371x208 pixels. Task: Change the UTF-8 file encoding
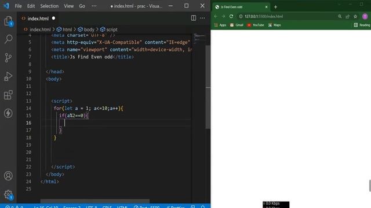pos(92,207)
